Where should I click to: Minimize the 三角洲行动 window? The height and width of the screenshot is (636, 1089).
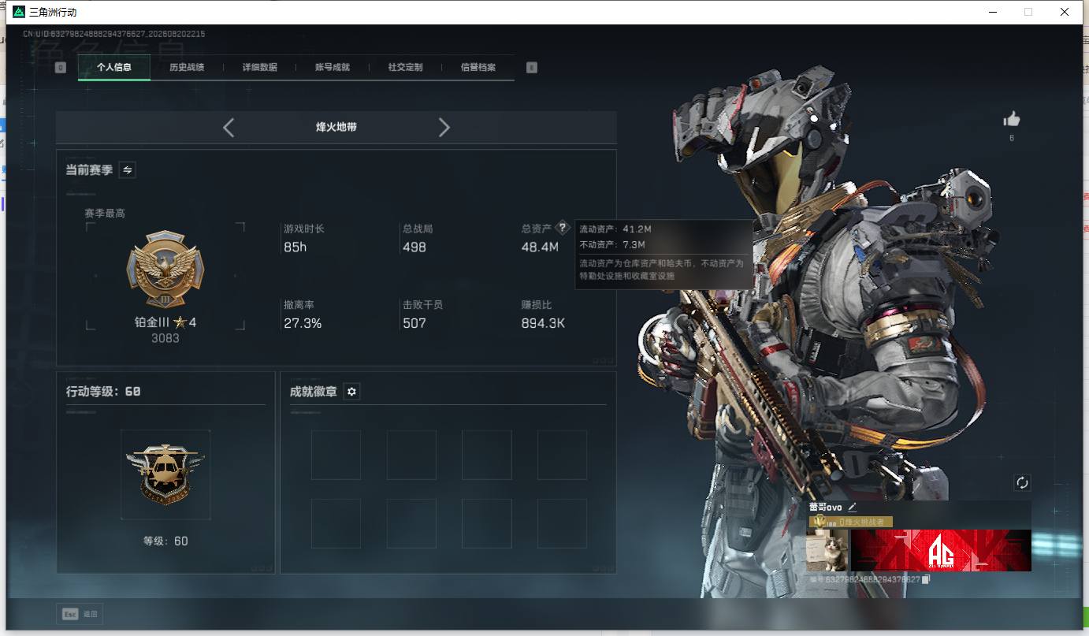pyautogui.click(x=992, y=12)
